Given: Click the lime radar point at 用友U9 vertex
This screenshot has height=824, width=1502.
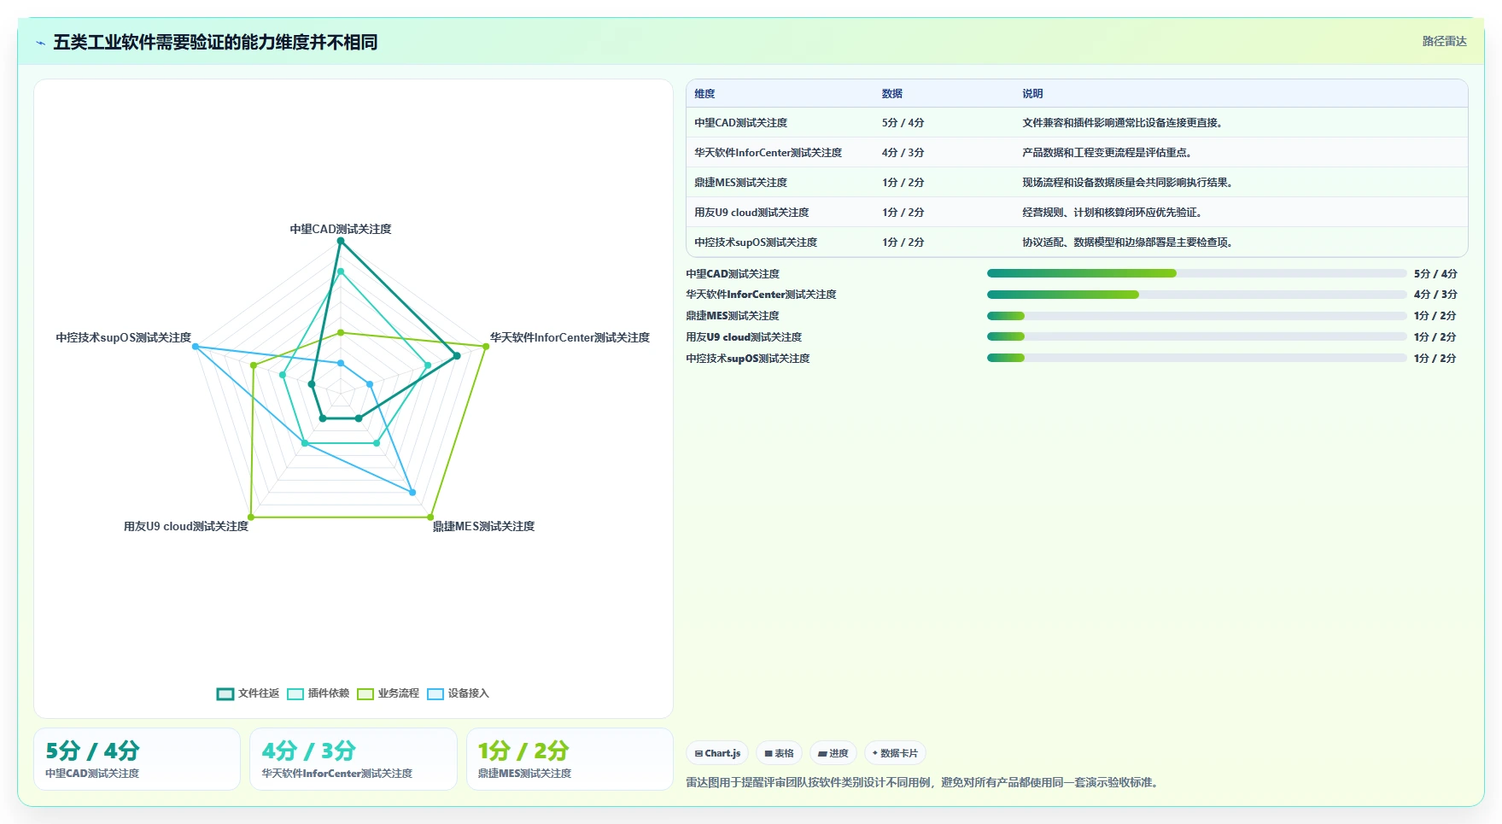Looking at the screenshot, I should pos(251,517).
